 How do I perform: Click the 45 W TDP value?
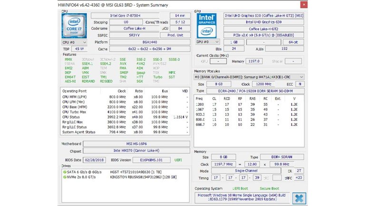click(79, 49)
